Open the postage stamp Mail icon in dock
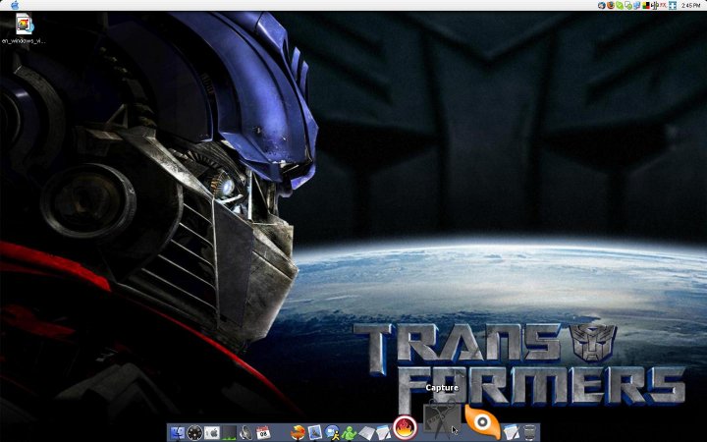Screen dimensions: 707x442 point(315,433)
